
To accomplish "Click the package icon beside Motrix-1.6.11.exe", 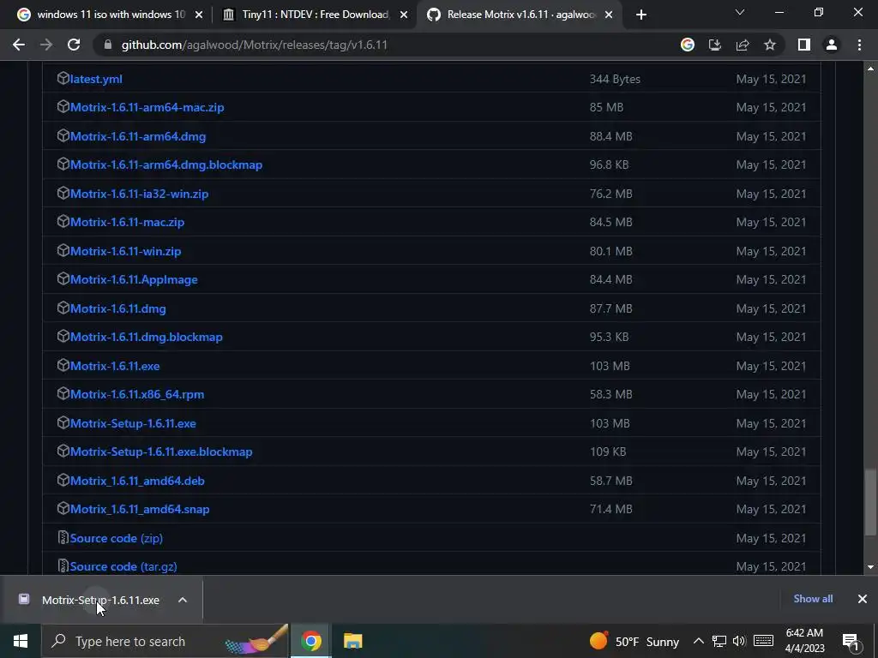I will pyautogui.click(x=63, y=365).
